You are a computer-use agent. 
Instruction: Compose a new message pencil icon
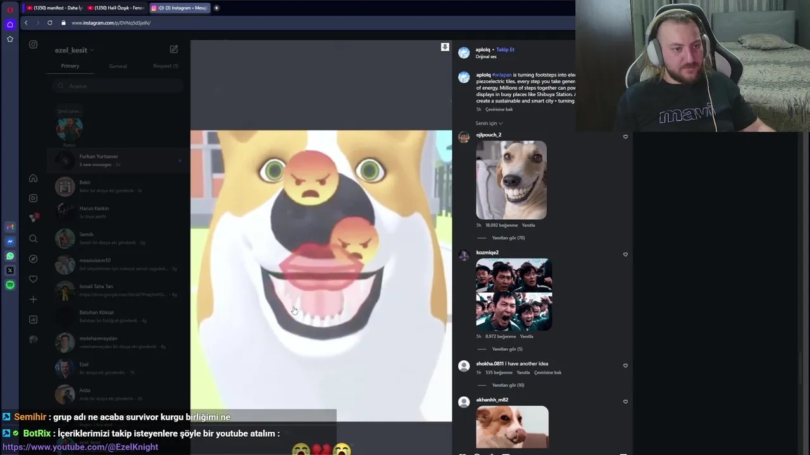173,49
